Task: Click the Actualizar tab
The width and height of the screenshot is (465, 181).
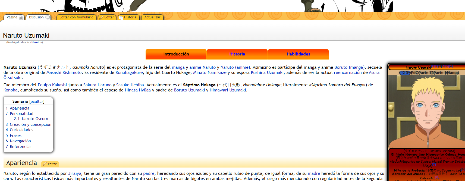Action: 152,17
